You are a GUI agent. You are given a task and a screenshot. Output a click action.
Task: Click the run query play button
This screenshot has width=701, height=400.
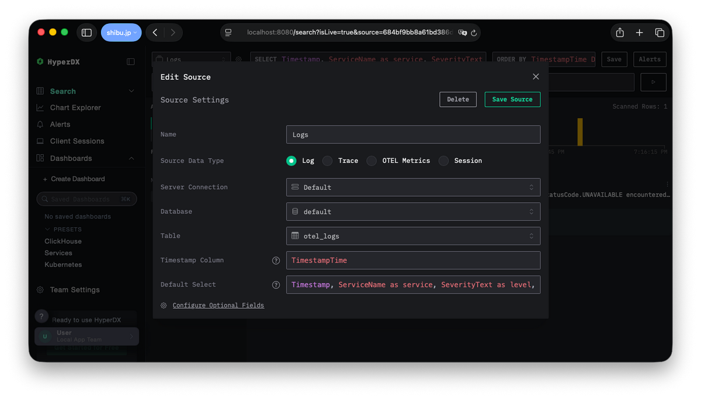pos(653,82)
